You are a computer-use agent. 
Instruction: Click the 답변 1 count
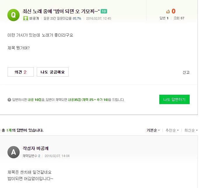164,18
